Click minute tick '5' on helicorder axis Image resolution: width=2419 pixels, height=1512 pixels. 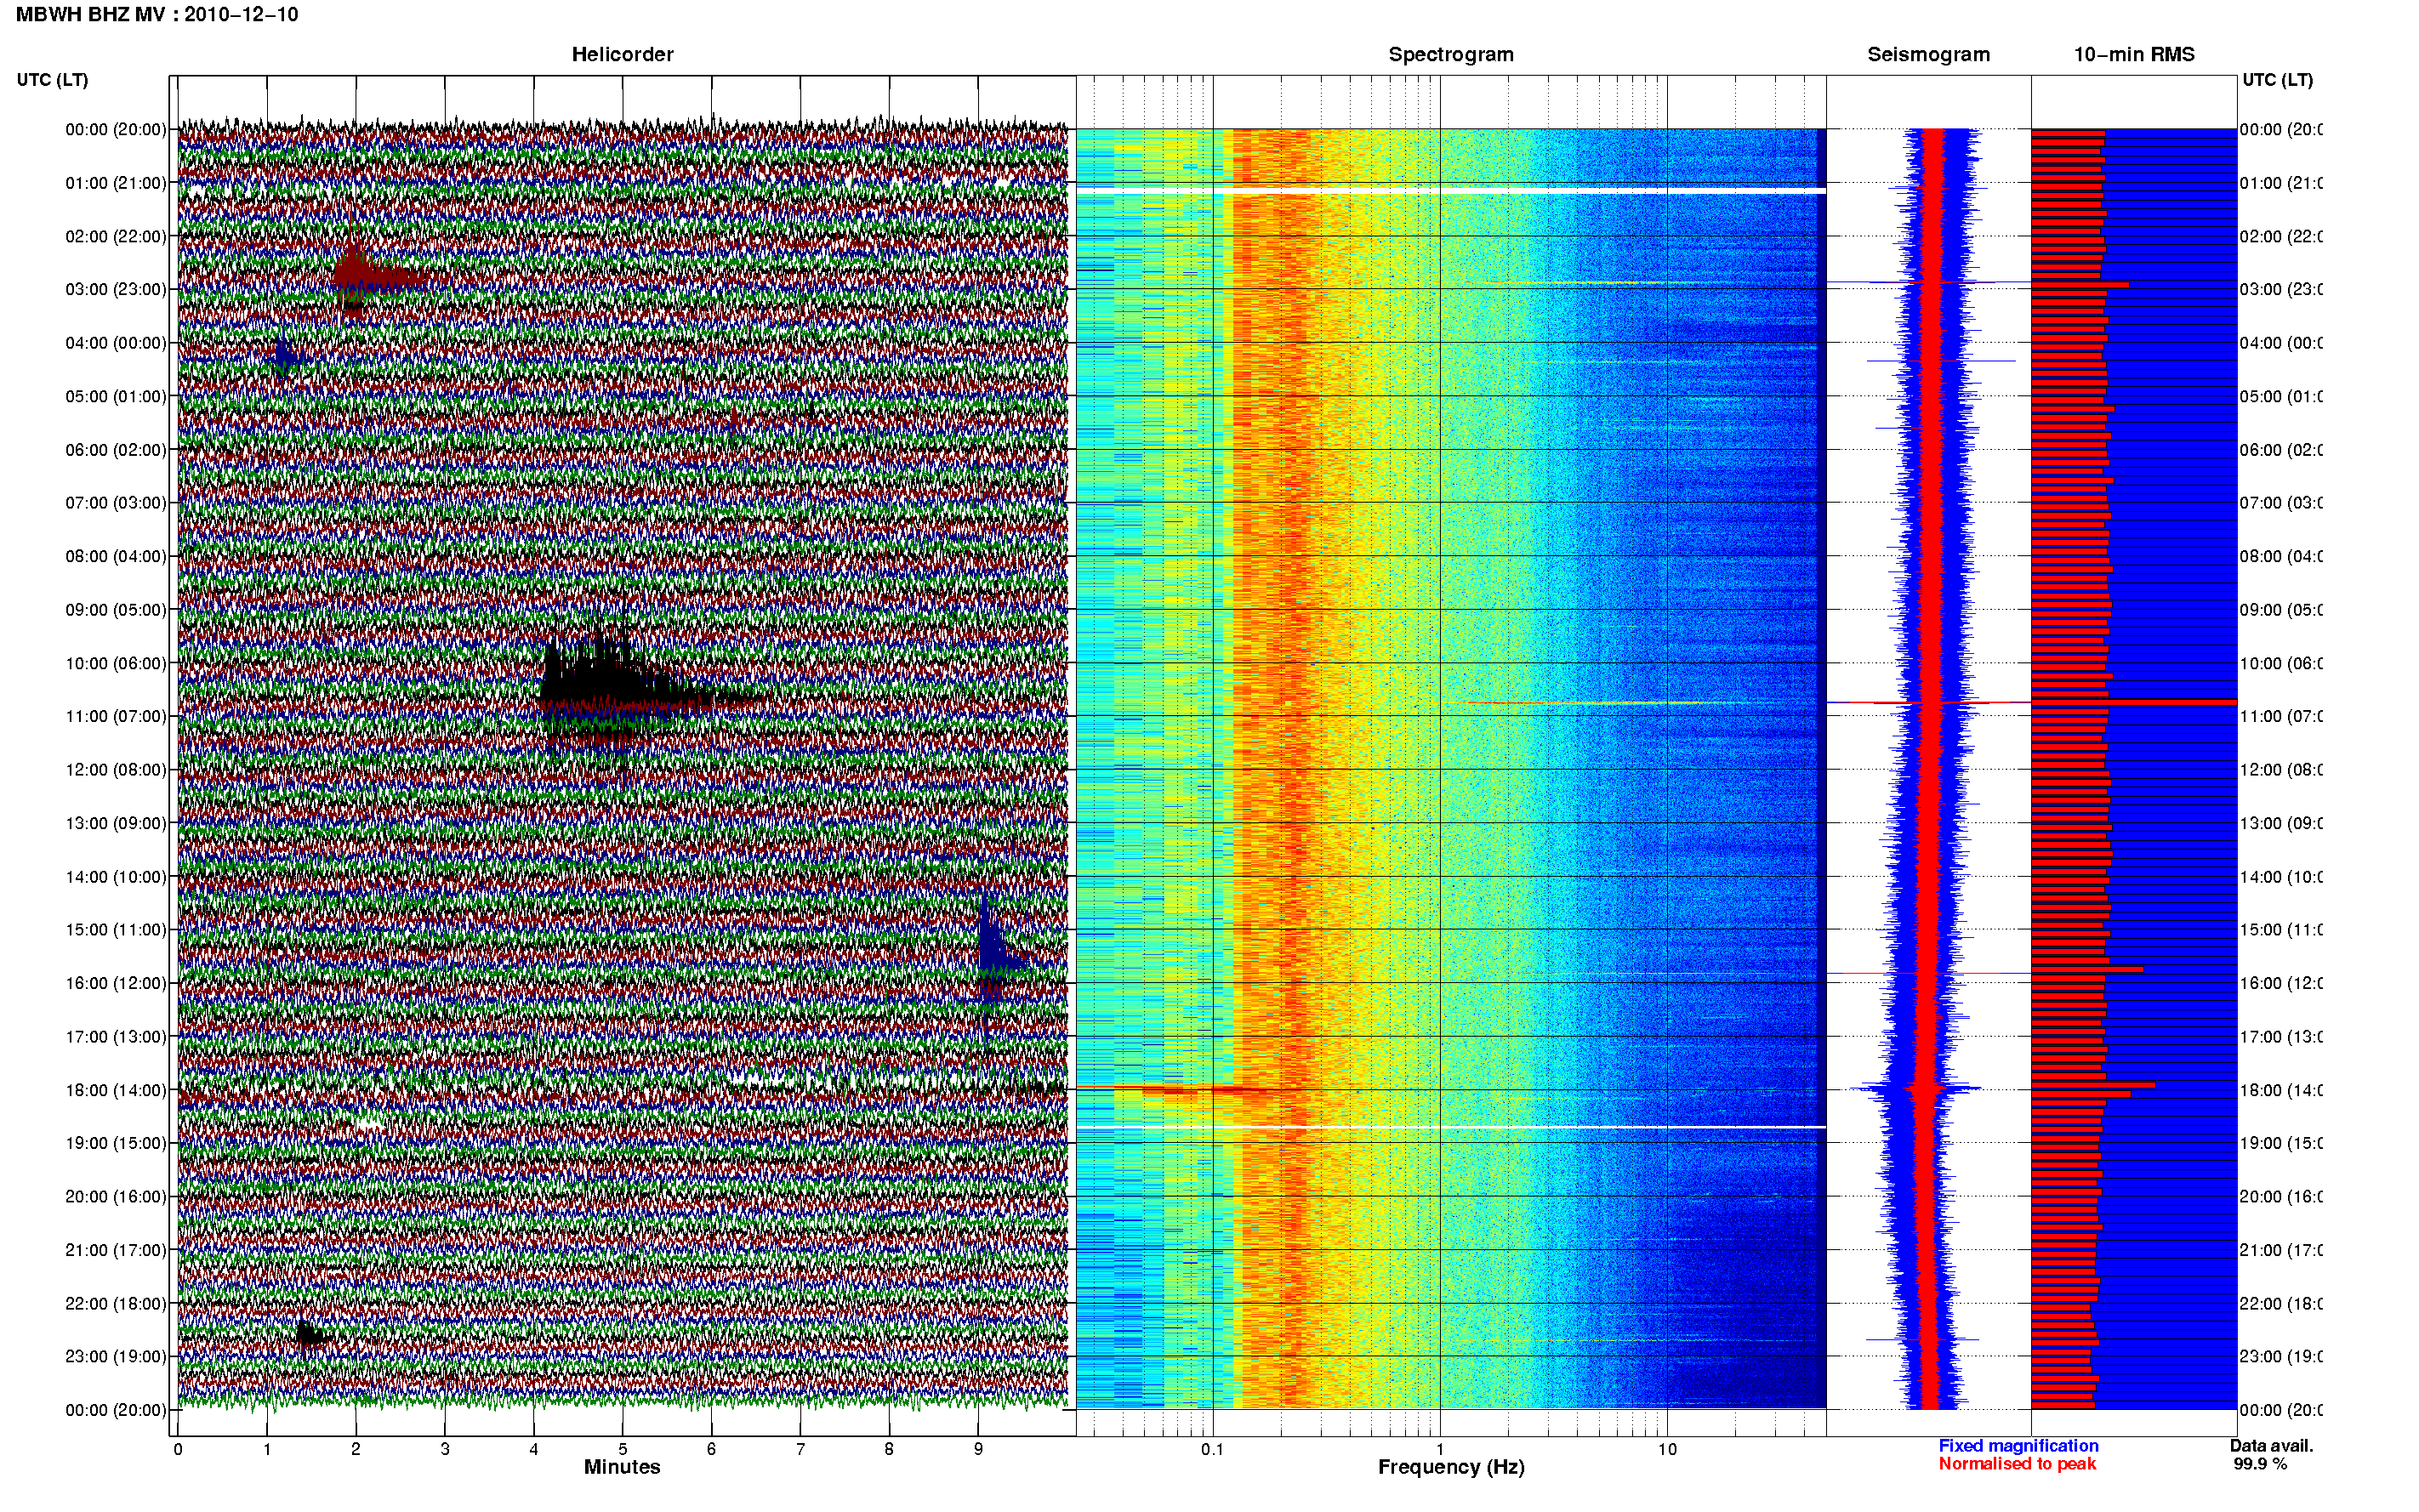622,1449
